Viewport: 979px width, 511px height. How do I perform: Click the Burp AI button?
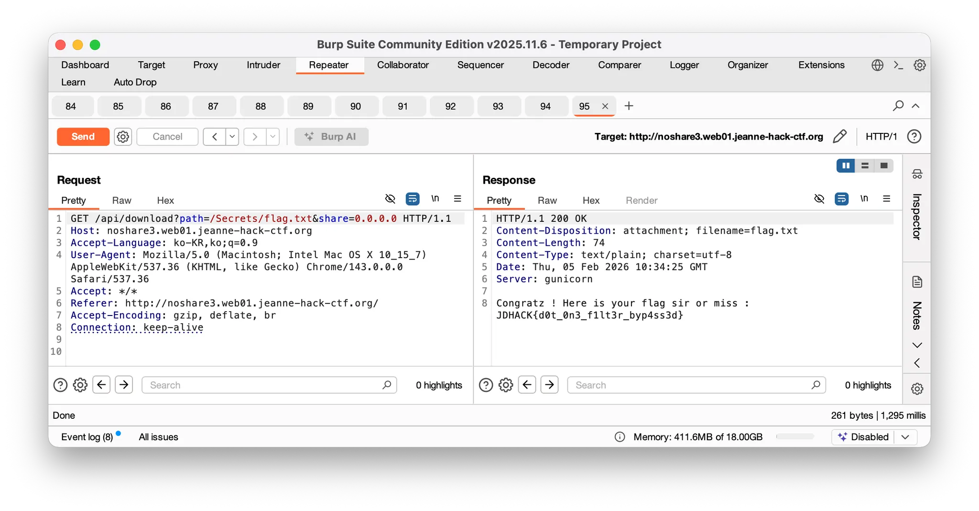pos(331,137)
